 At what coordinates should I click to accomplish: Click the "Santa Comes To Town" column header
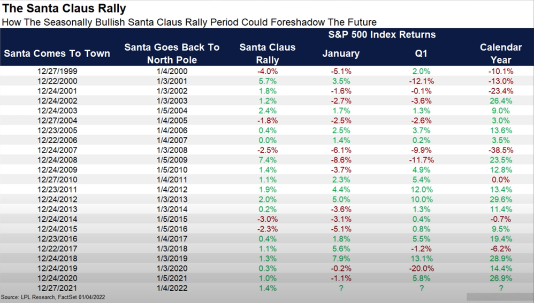tap(57, 53)
